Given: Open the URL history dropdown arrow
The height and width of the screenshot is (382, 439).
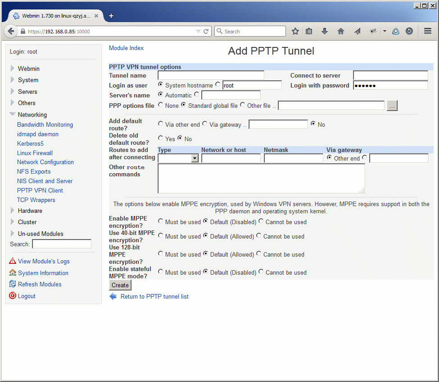Looking at the screenshot, I should pyautogui.click(x=198, y=31).
